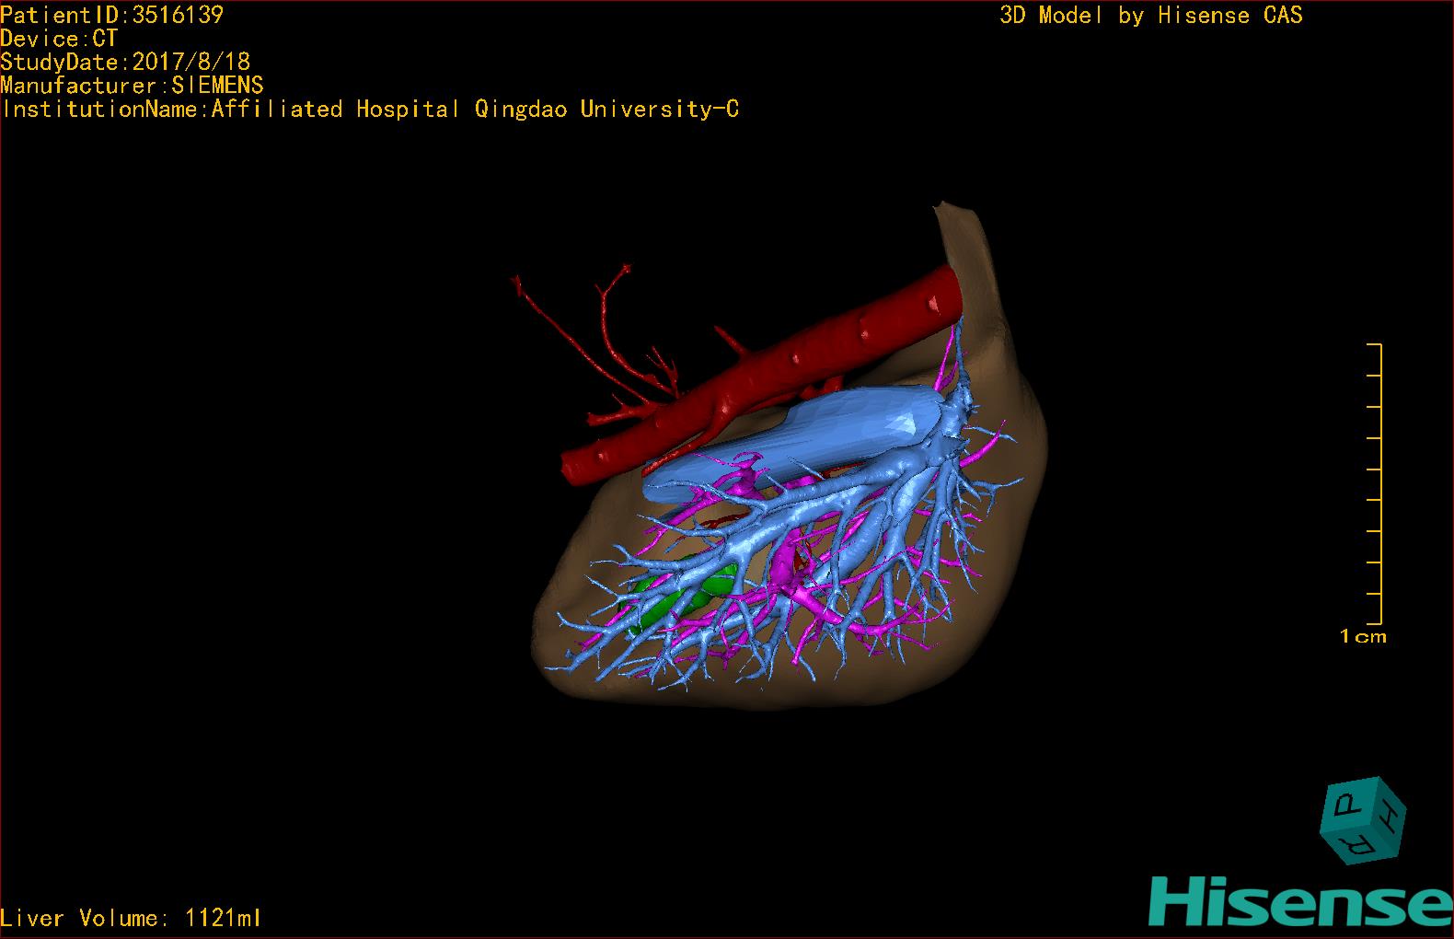Click the 'Device:CT' label
1454x939 pixels.
pyautogui.click(x=59, y=39)
